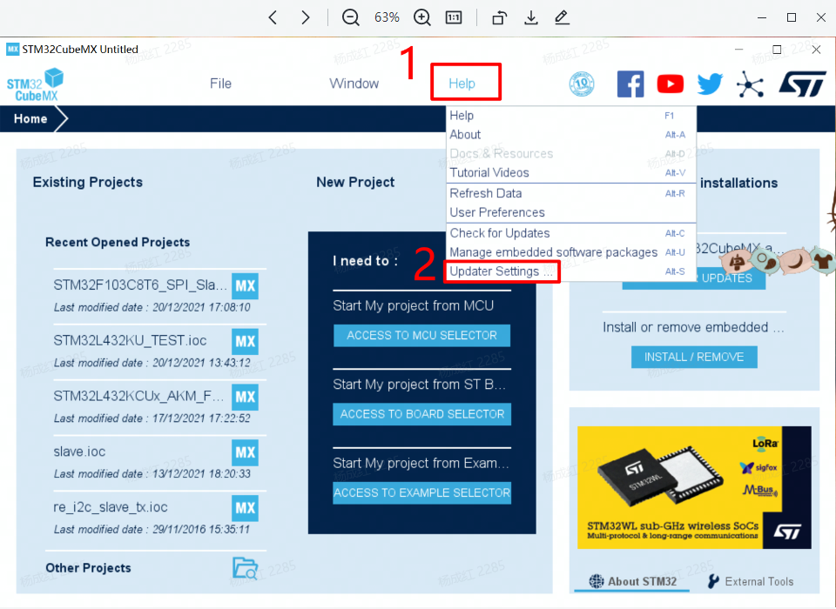The width and height of the screenshot is (836, 609).
Task: Click the Help menu
Action: (462, 84)
